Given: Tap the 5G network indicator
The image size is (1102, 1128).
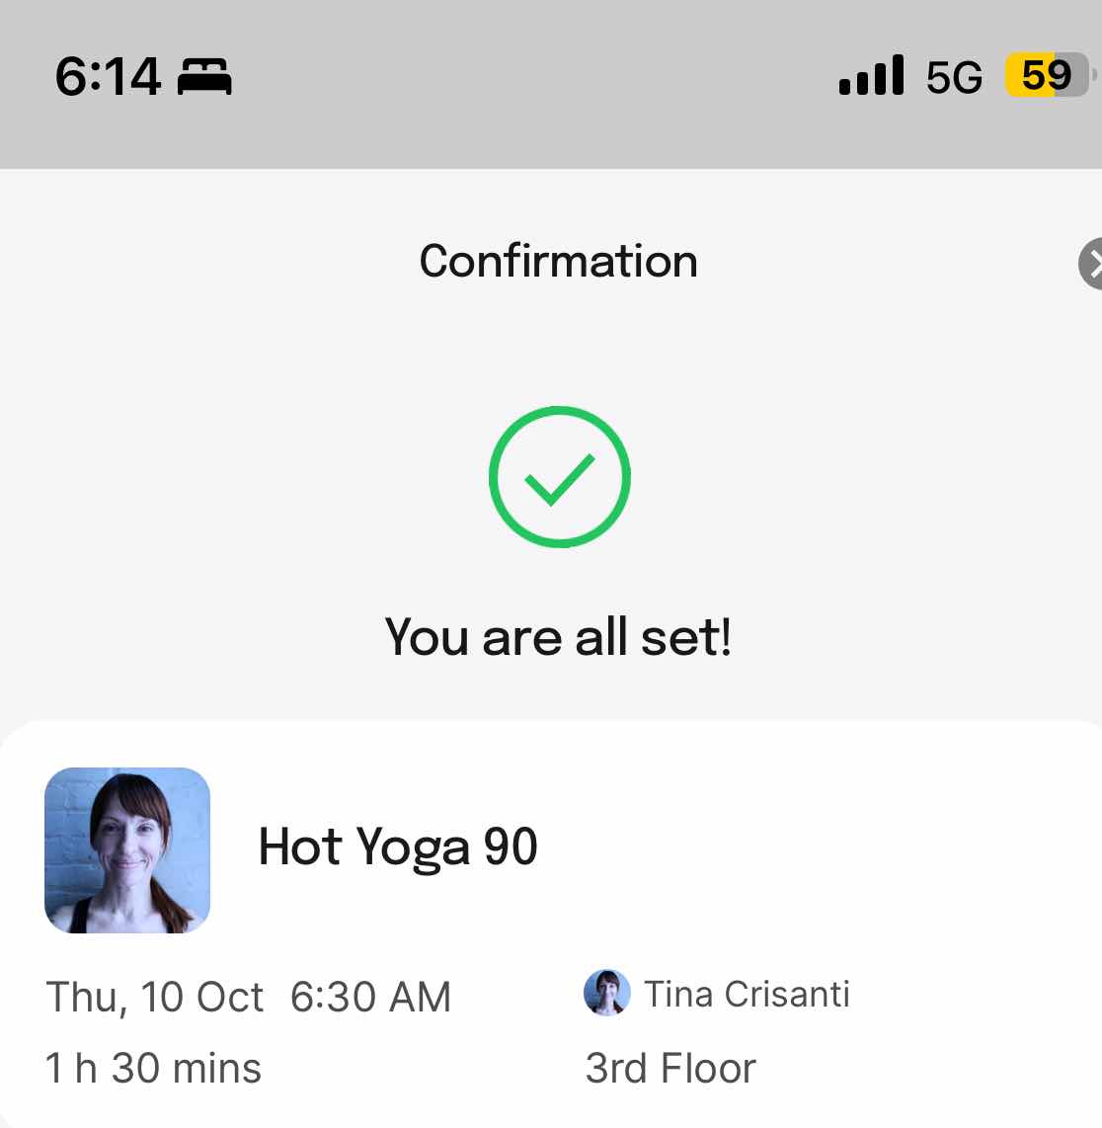Looking at the screenshot, I should tap(954, 76).
